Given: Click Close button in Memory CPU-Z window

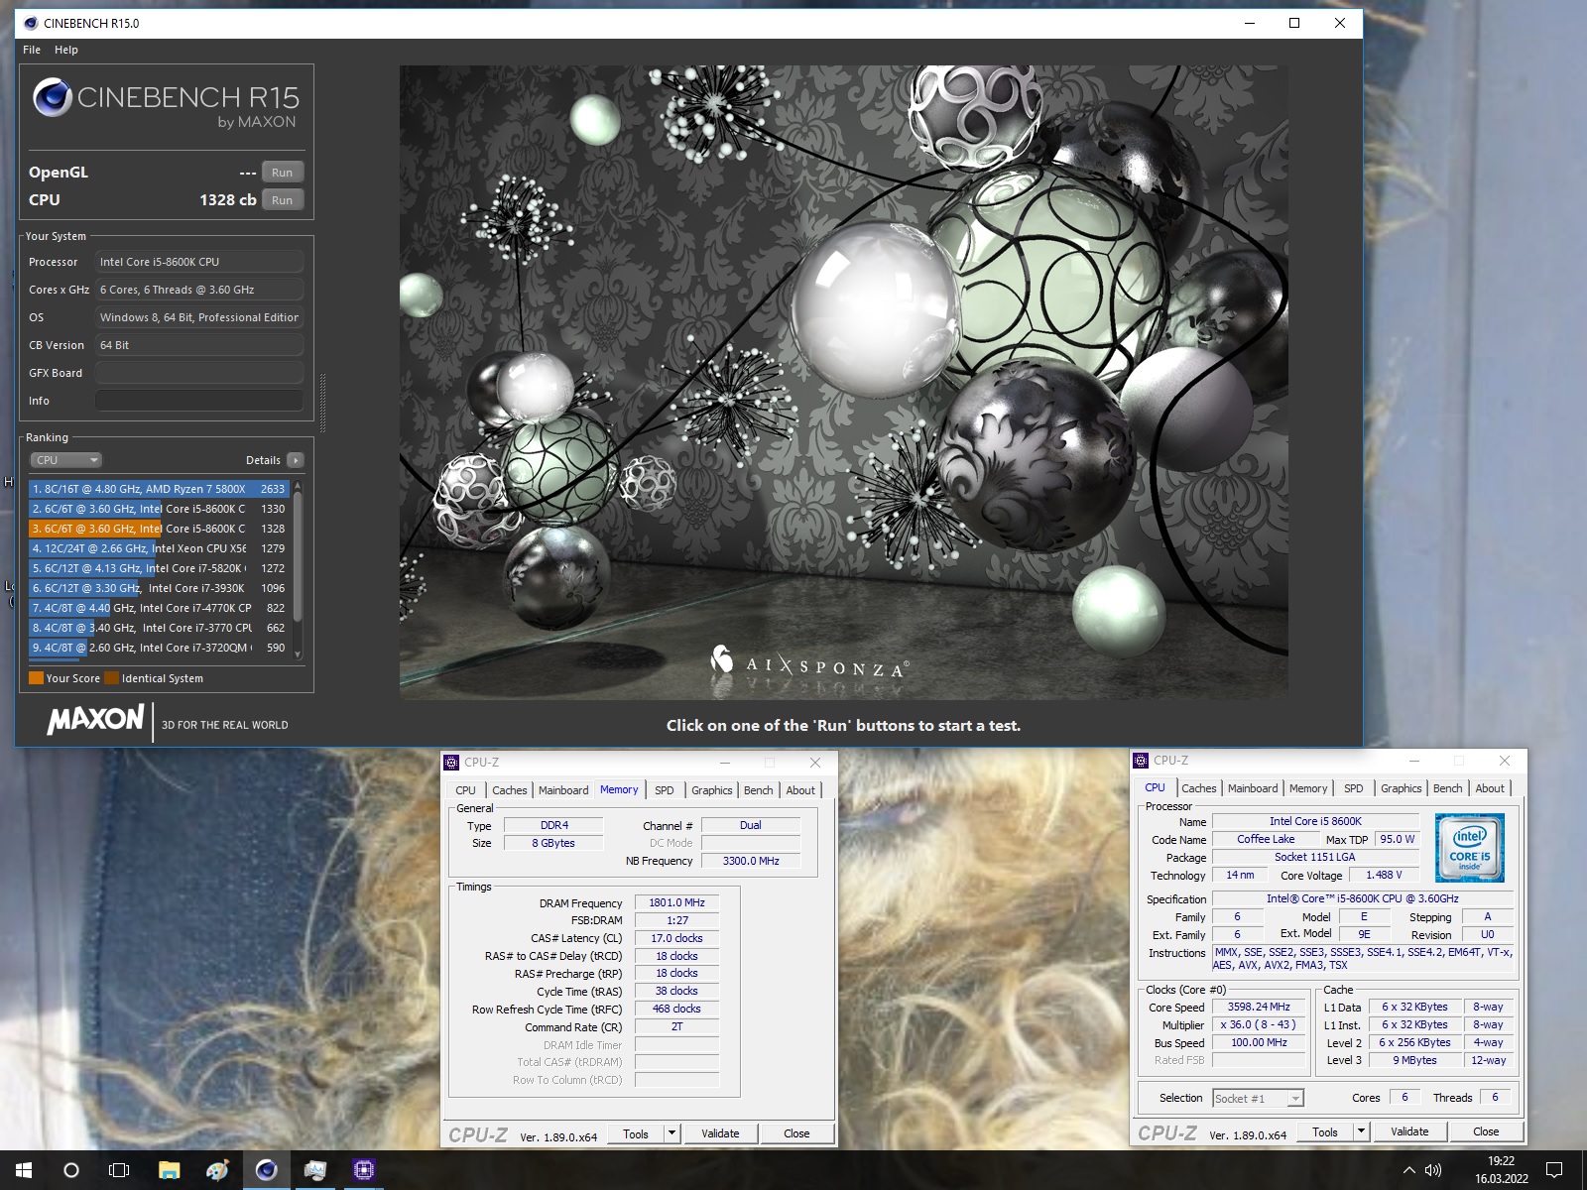Looking at the screenshot, I should click(796, 1133).
